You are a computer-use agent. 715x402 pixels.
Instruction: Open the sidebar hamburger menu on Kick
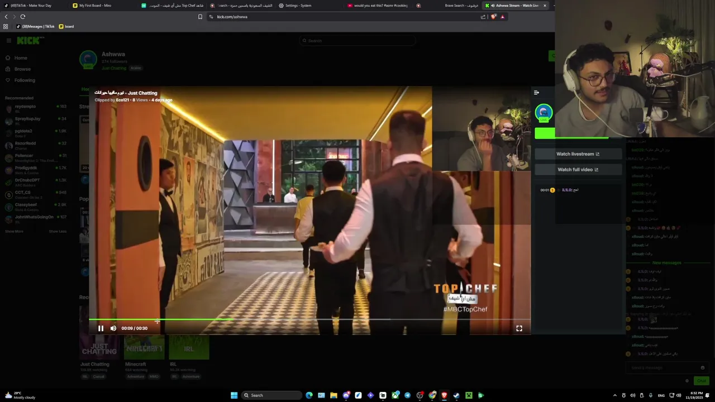(8, 40)
